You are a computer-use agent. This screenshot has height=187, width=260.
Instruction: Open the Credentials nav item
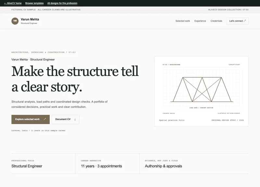pyautogui.click(x=216, y=21)
